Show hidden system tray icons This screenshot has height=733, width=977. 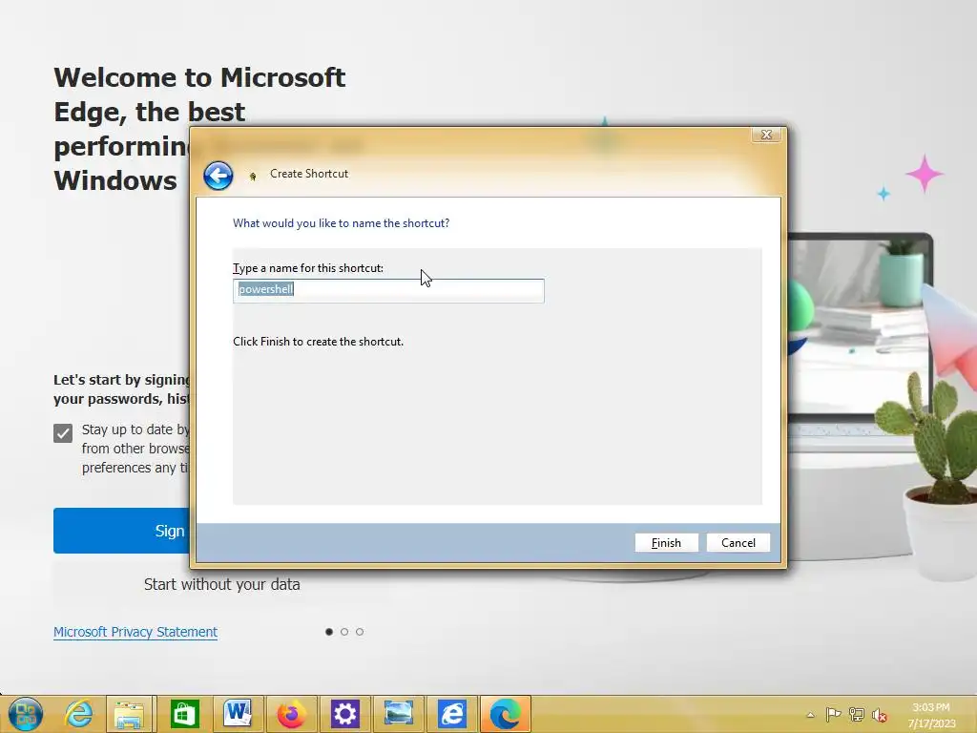pos(810,715)
